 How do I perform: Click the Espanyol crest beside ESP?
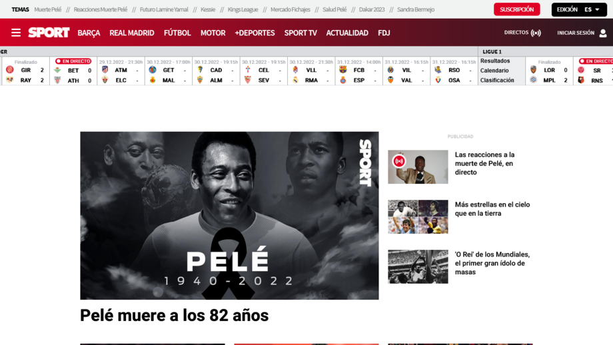343,80
